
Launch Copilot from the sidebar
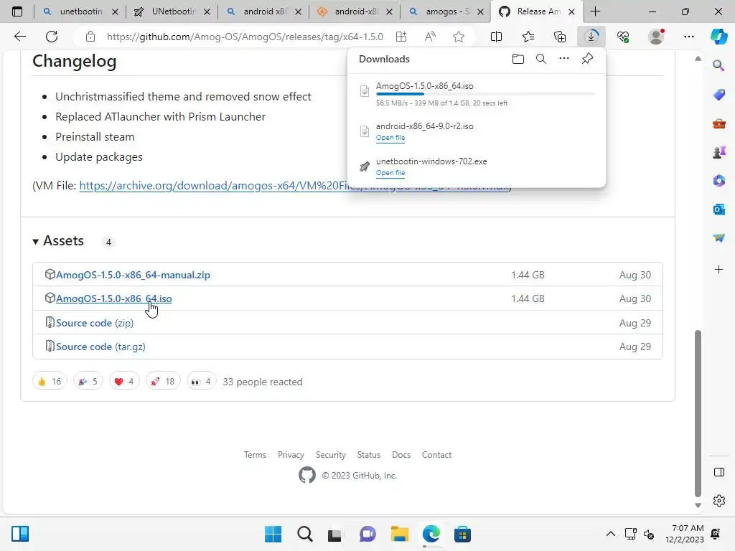(x=718, y=37)
